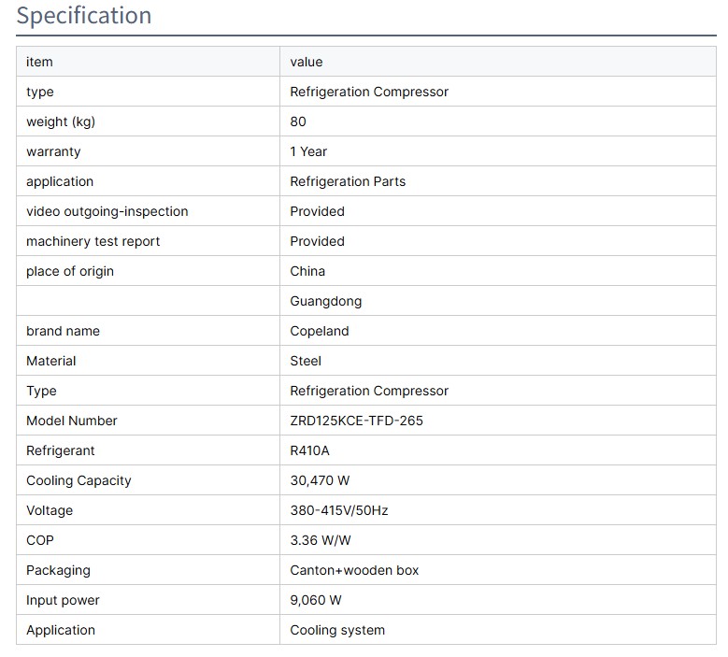728x657 pixels.
Task: Select the cooling capacity '30,470 W'
Action: pos(321,480)
